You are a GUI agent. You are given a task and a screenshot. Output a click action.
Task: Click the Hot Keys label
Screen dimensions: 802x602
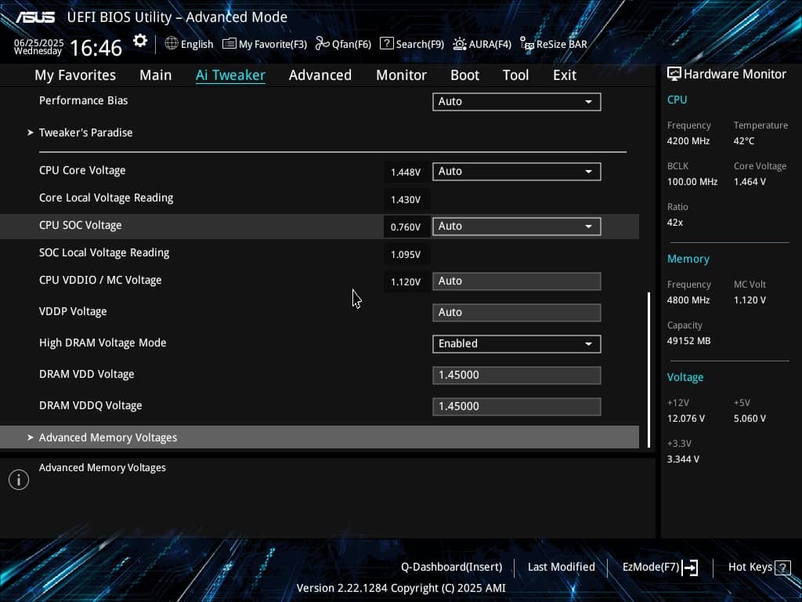click(750, 568)
